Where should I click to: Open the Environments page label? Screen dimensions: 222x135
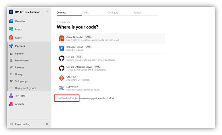coord(22,60)
